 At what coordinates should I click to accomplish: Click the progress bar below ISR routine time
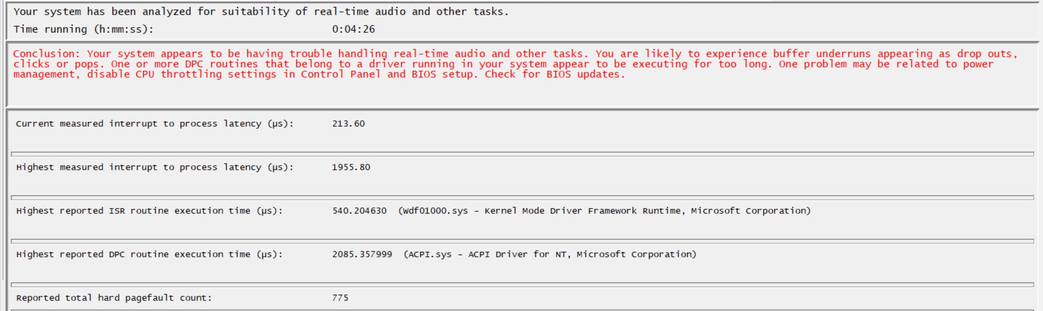click(521, 241)
